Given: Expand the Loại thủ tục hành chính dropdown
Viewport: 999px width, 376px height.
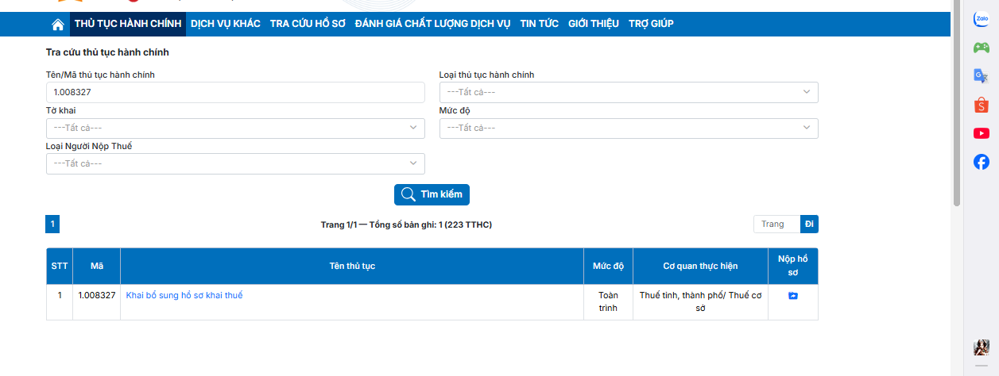Looking at the screenshot, I should click(628, 93).
